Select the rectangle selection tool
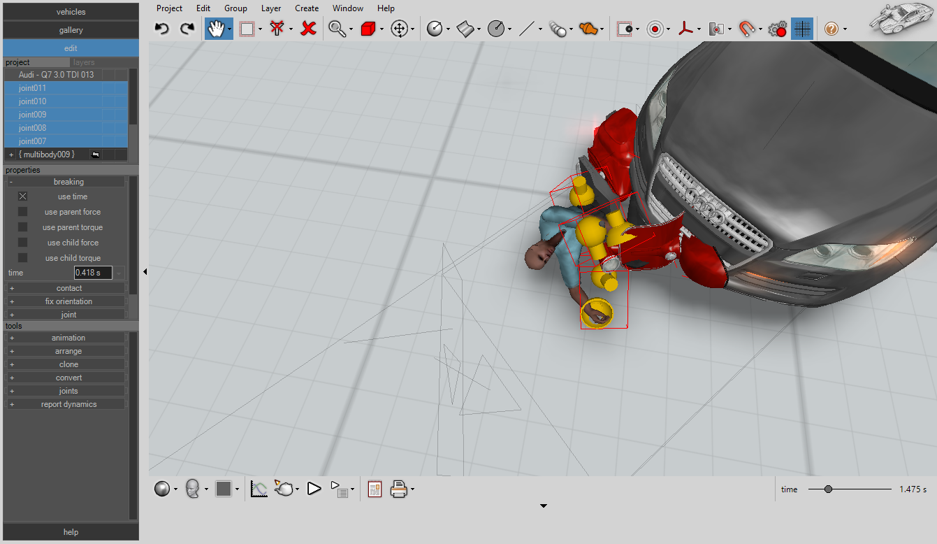 click(x=247, y=29)
